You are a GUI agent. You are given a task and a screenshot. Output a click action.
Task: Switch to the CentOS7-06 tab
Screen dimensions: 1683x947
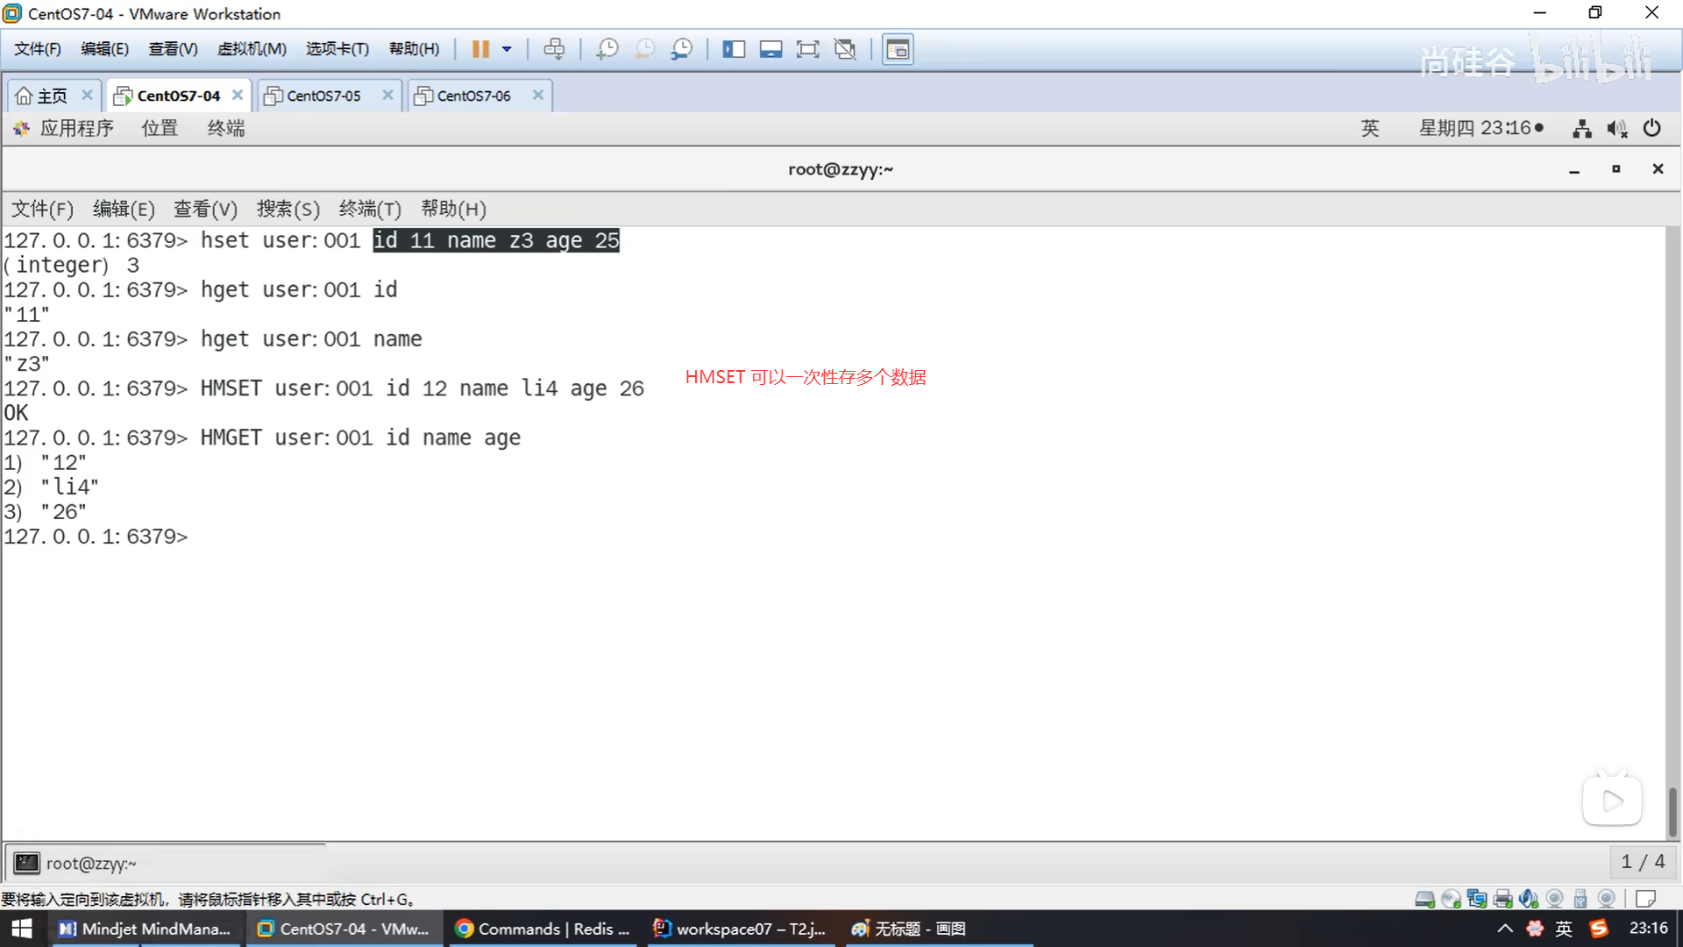click(473, 96)
